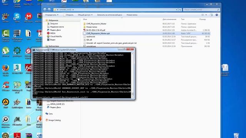The width and height of the screenshot is (246, 138).
Task: Click the cmd window vertical scrollbar
Action: pyautogui.click(x=132, y=75)
